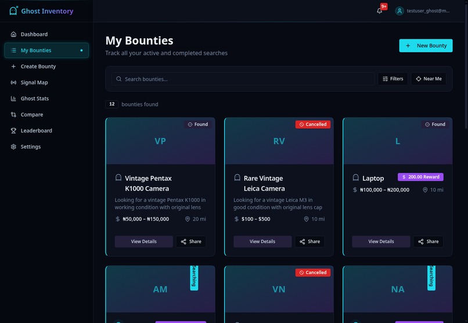The width and height of the screenshot is (468, 323).
Task: Click the NA card thumbnail
Action: point(398,289)
